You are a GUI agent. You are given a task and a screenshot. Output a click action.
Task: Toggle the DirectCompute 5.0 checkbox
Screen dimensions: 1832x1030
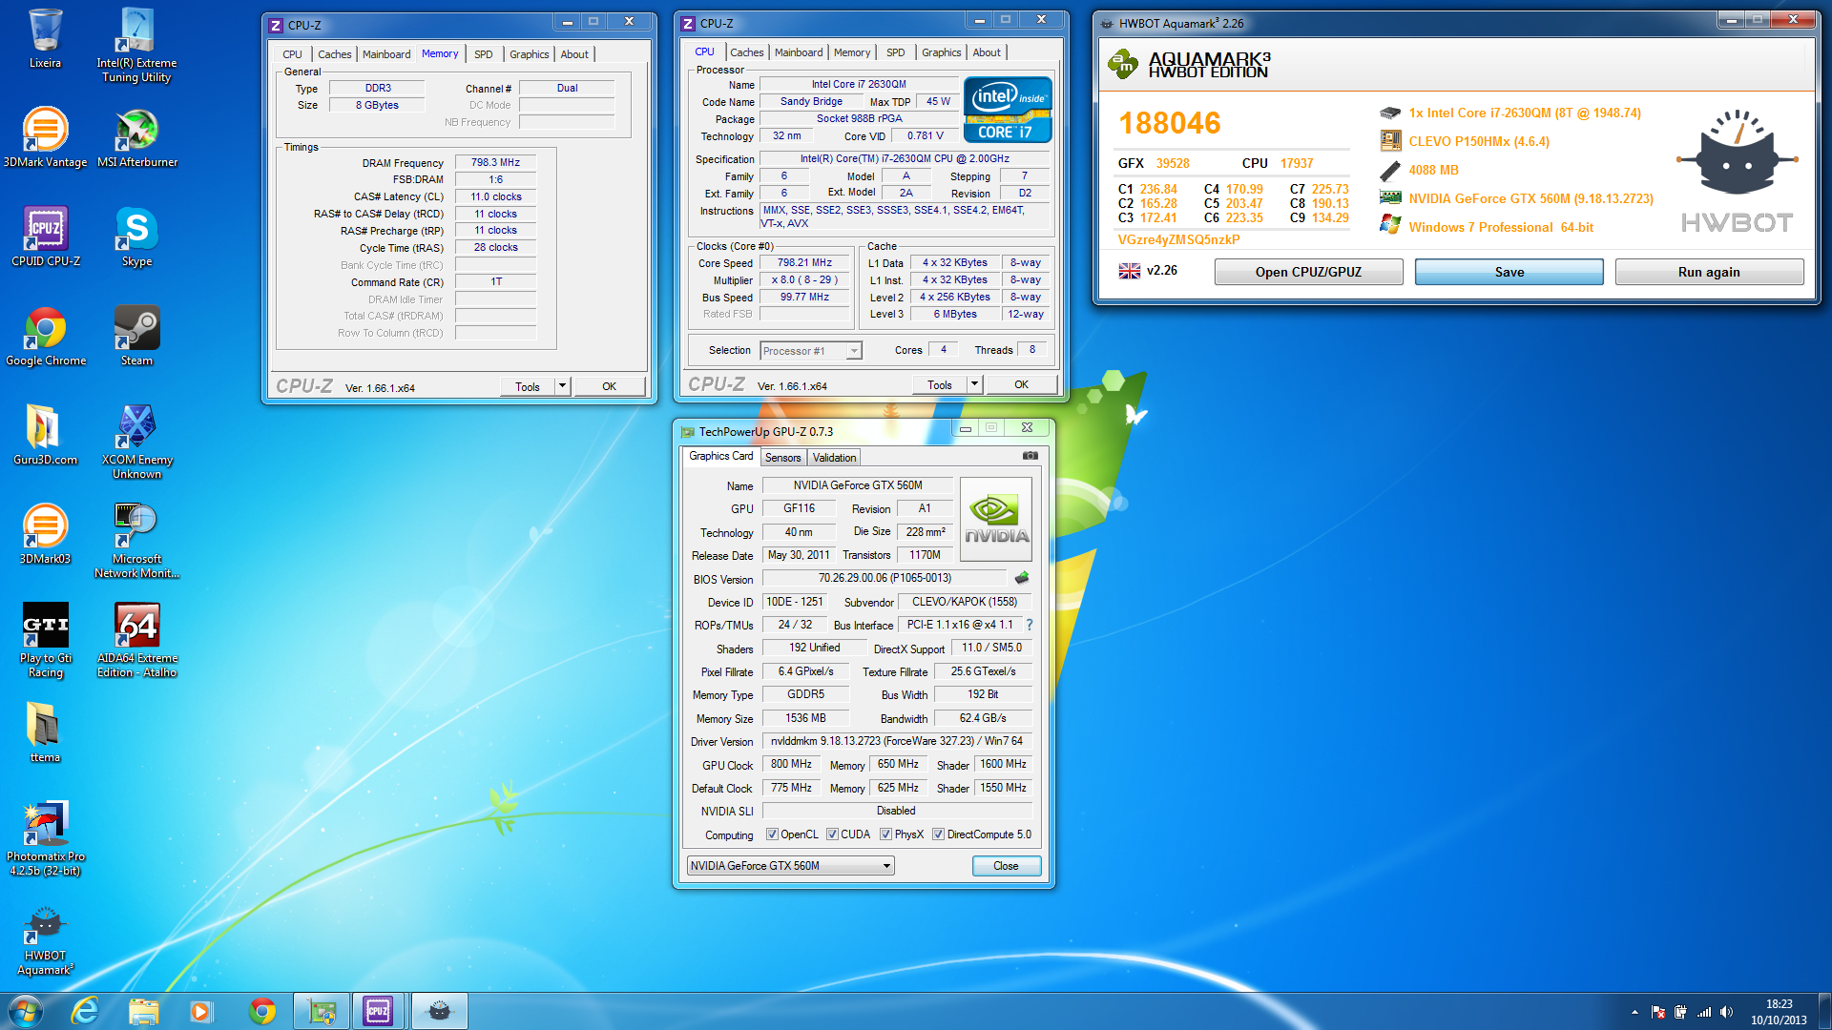pyautogui.click(x=938, y=834)
